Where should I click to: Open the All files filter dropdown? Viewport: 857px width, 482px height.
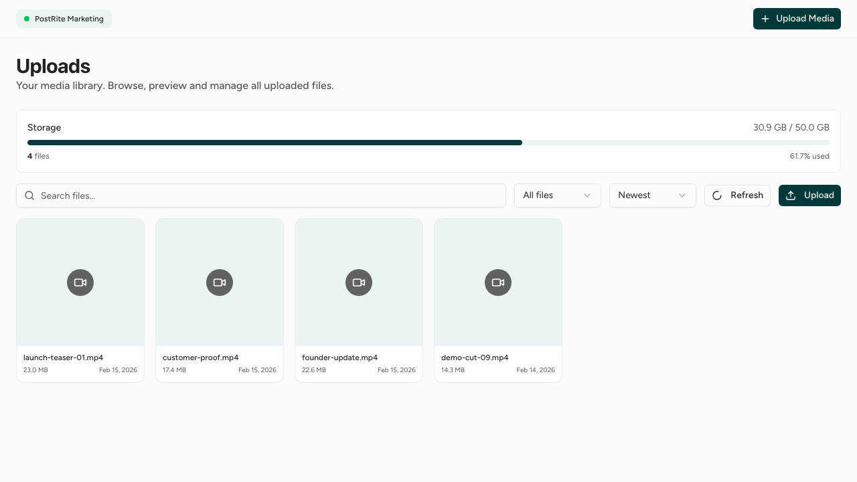click(x=557, y=195)
